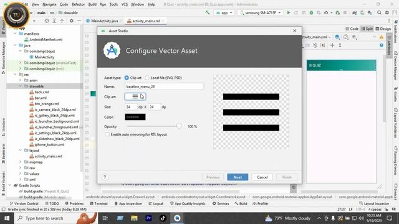This screenshot has height=224, width=399.
Task: Open Profiler tool window
Action: (261, 203)
